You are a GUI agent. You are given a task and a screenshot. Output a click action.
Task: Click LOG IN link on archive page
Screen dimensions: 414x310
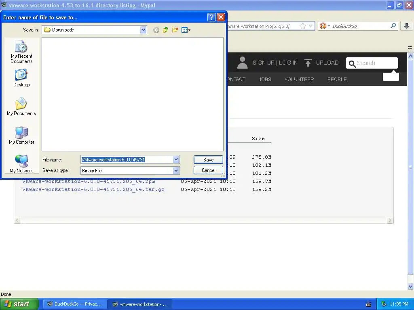click(288, 63)
